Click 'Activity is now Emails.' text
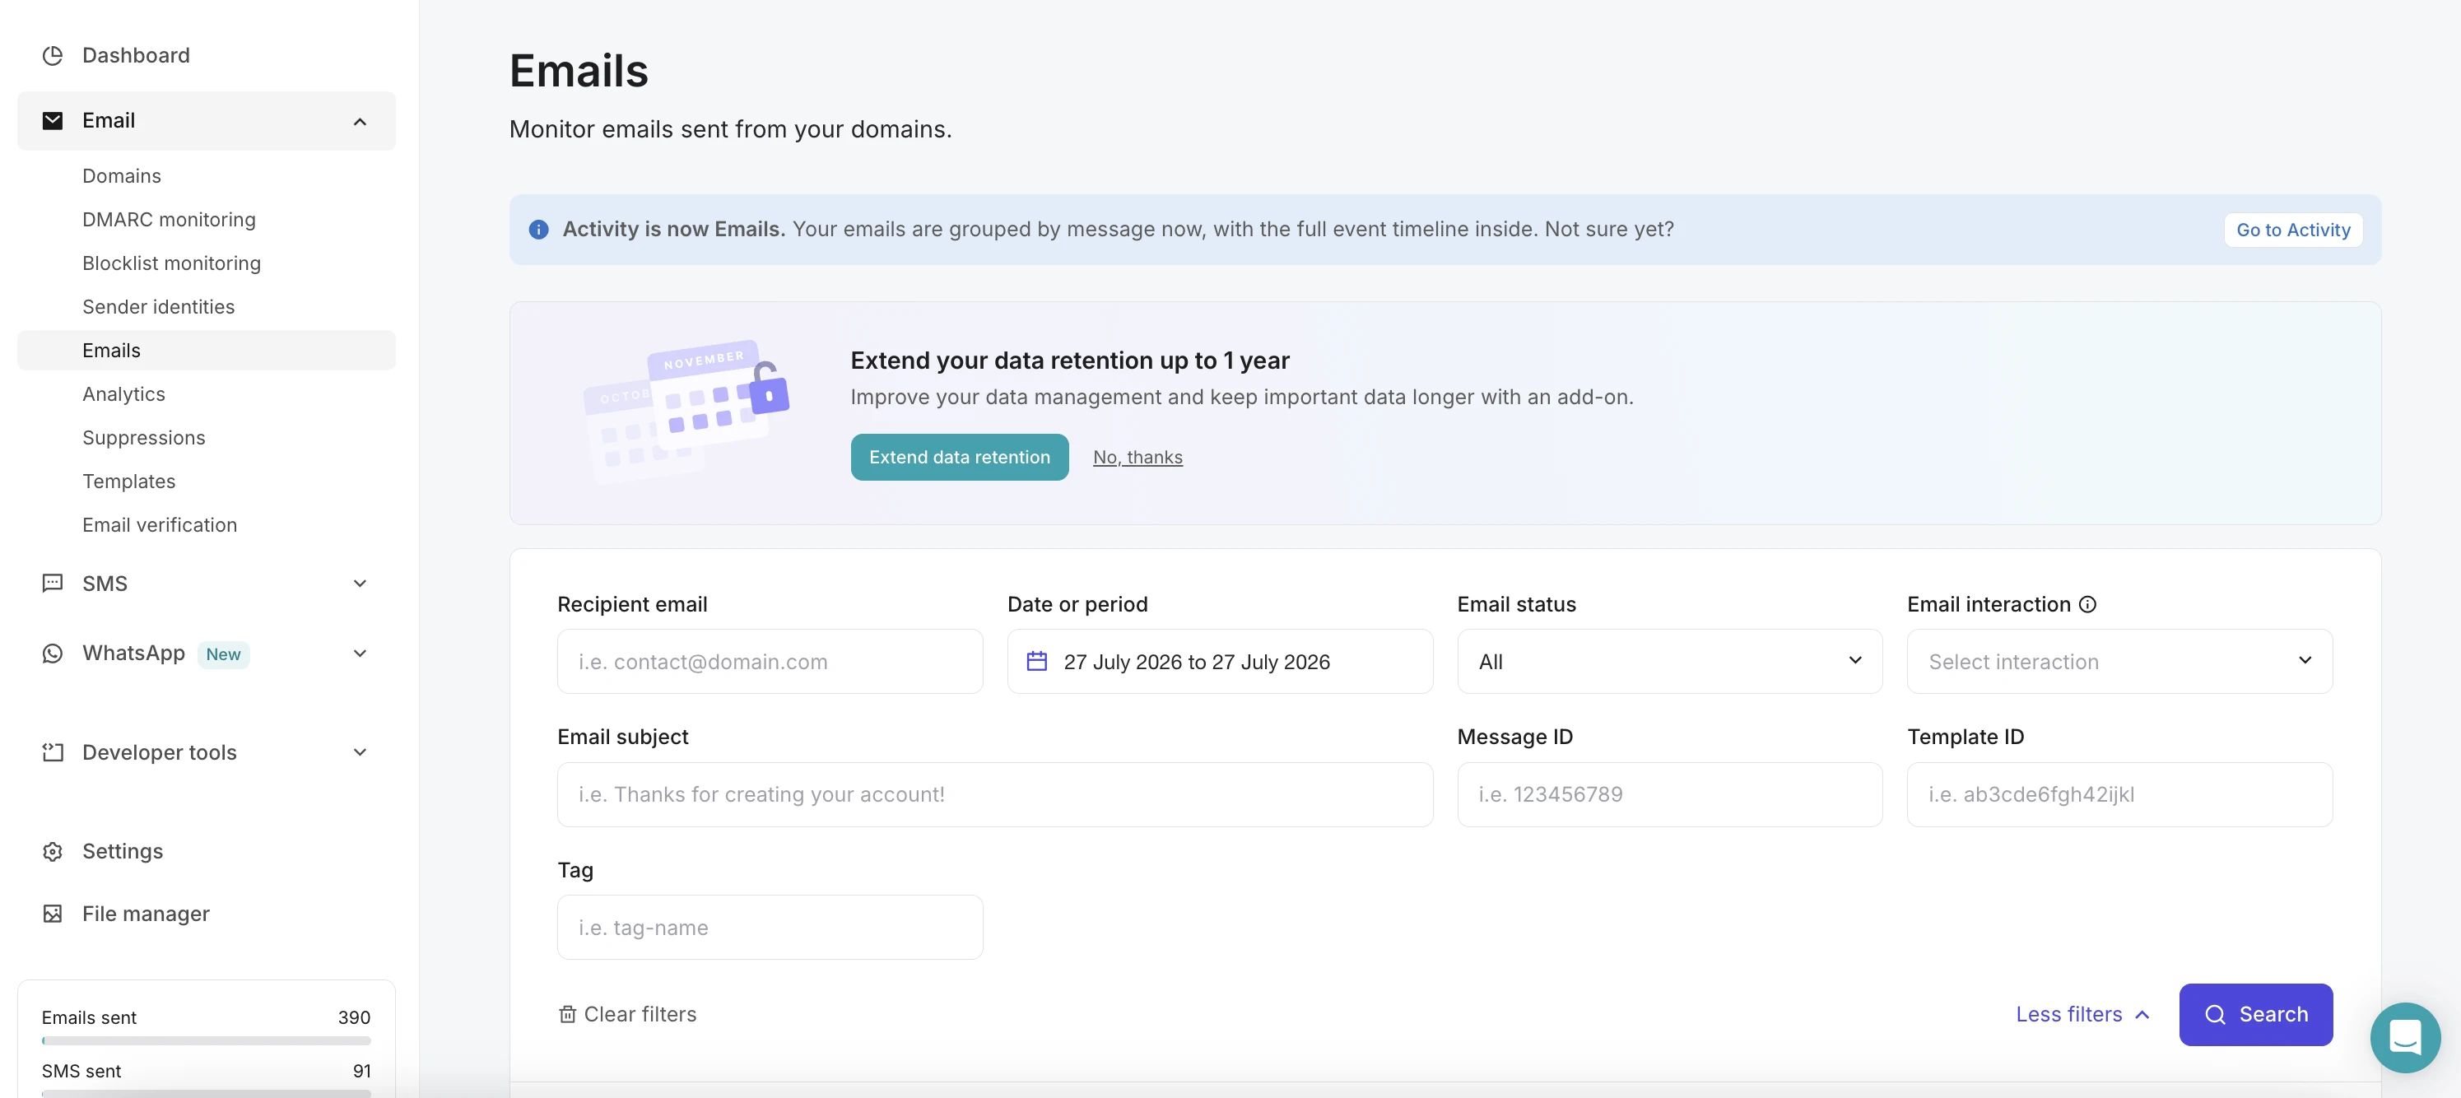Image resolution: width=2461 pixels, height=1098 pixels. coord(673,230)
